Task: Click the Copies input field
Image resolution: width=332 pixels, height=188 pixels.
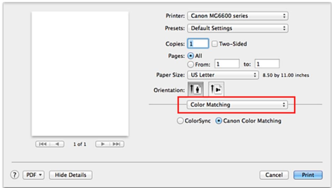Action: (198, 44)
